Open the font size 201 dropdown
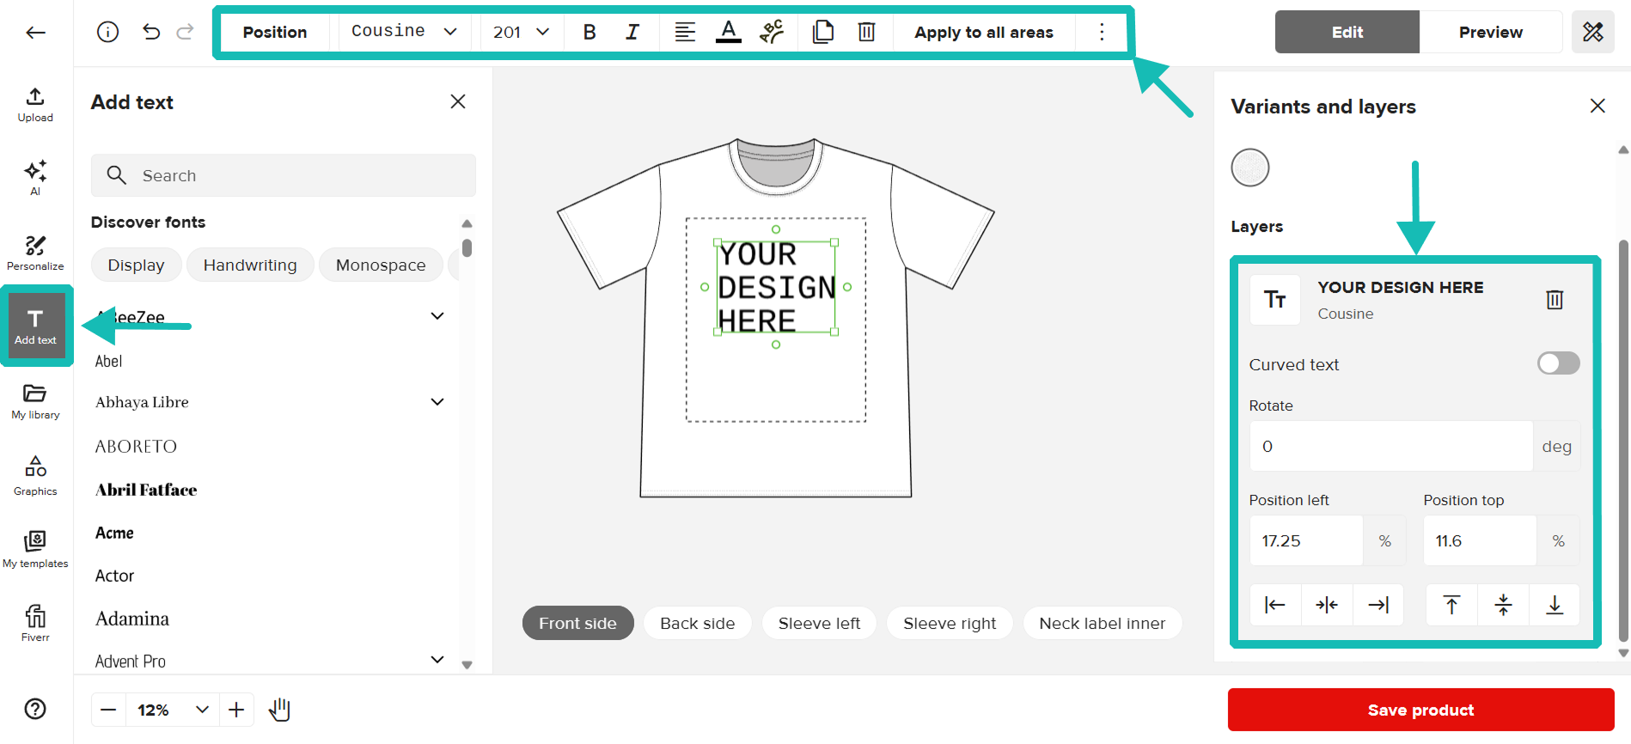This screenshot has height=744, width=1631. (521, 32)
